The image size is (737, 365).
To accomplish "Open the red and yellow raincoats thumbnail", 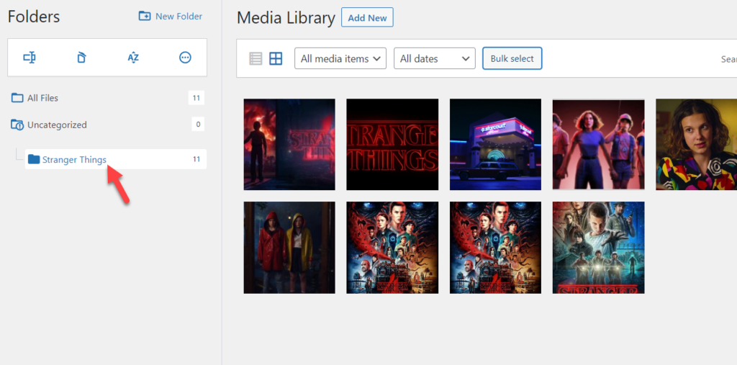I will tap(289, 248).
